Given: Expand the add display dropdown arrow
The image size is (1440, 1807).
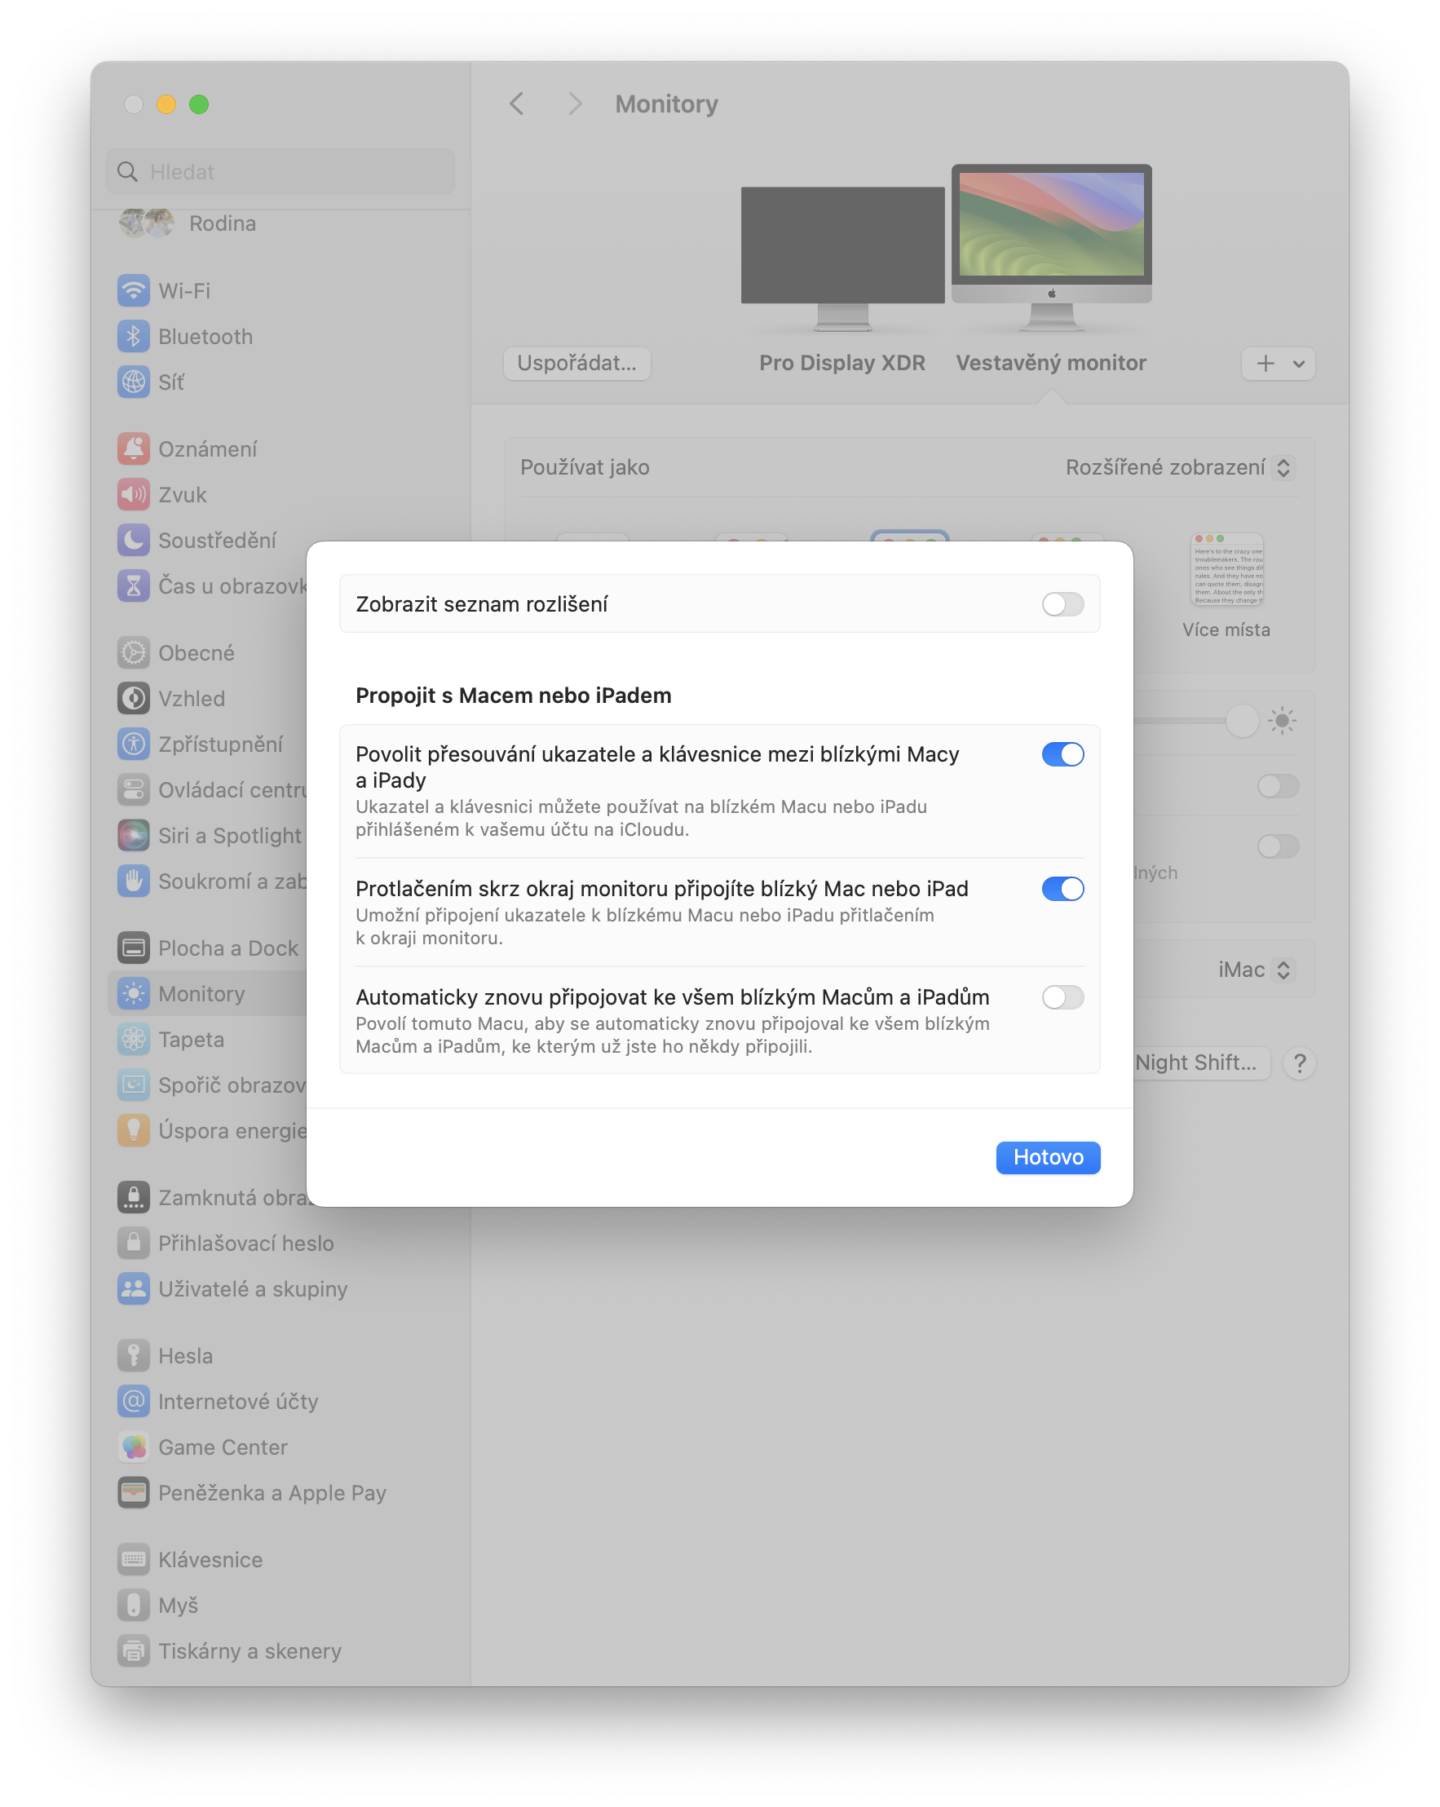Looking at the screenshot, I should (x=1297, y=364).
